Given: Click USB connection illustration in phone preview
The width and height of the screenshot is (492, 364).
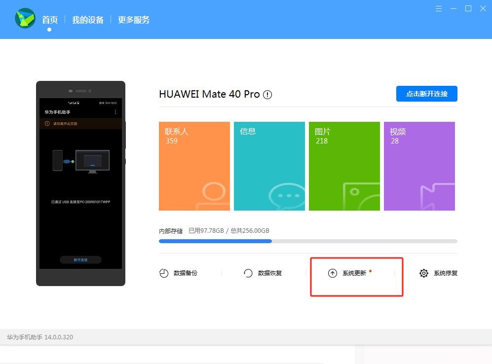Looking at the screenshot, I should (x=81, y=161).
